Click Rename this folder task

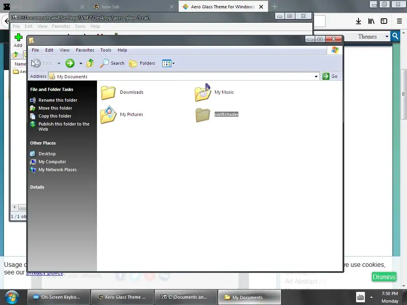pos(58,100)
